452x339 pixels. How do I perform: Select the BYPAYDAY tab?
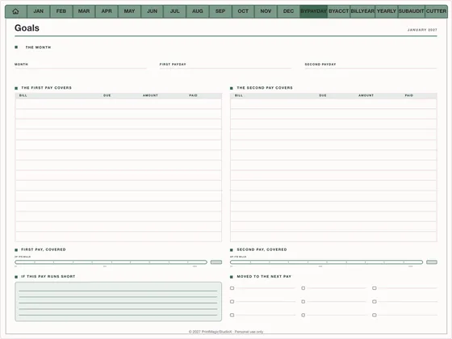[313, 11]
